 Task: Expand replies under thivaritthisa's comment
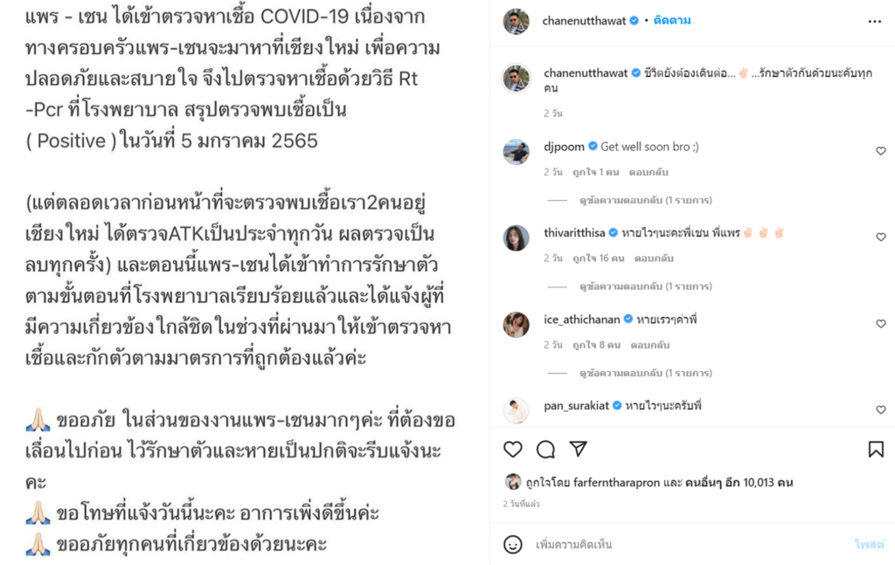[x=646, y=286]
